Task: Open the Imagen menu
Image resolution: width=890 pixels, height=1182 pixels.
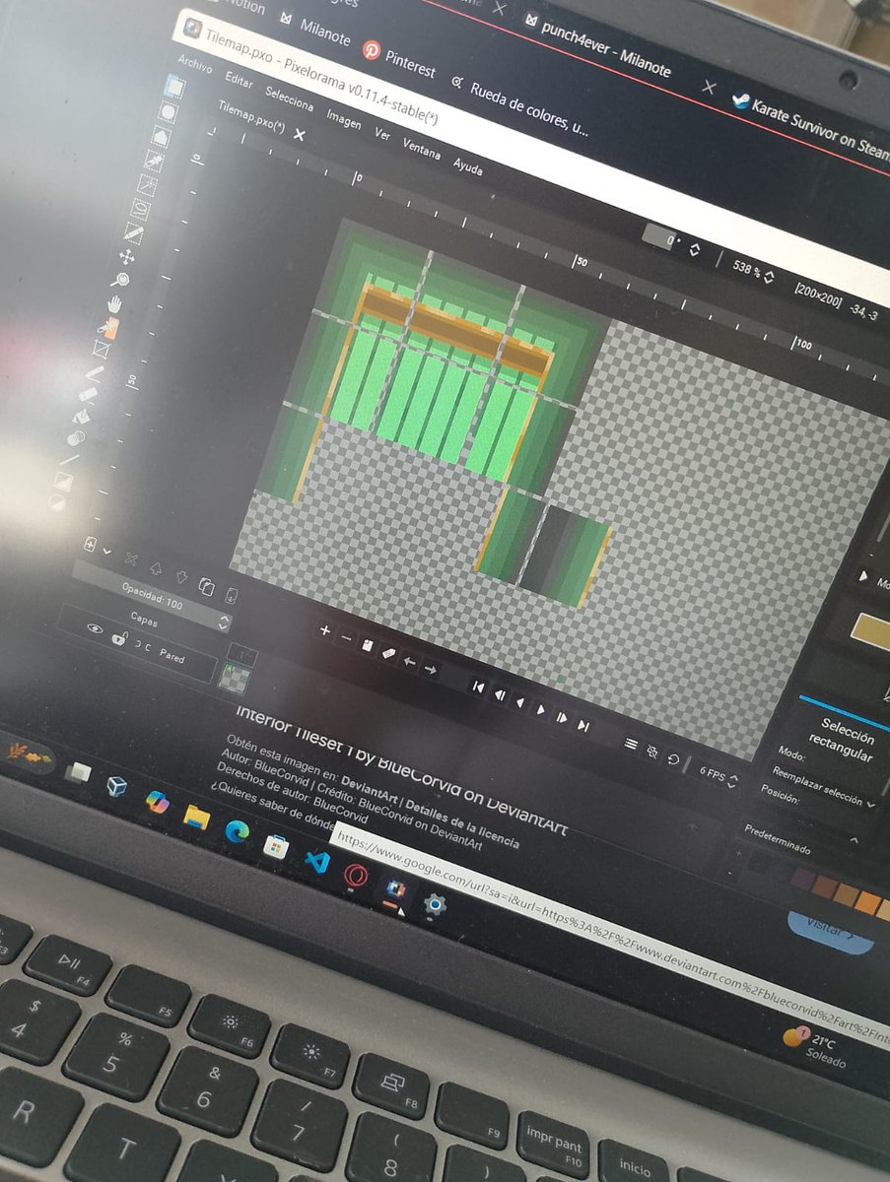Action: [343, 122]
